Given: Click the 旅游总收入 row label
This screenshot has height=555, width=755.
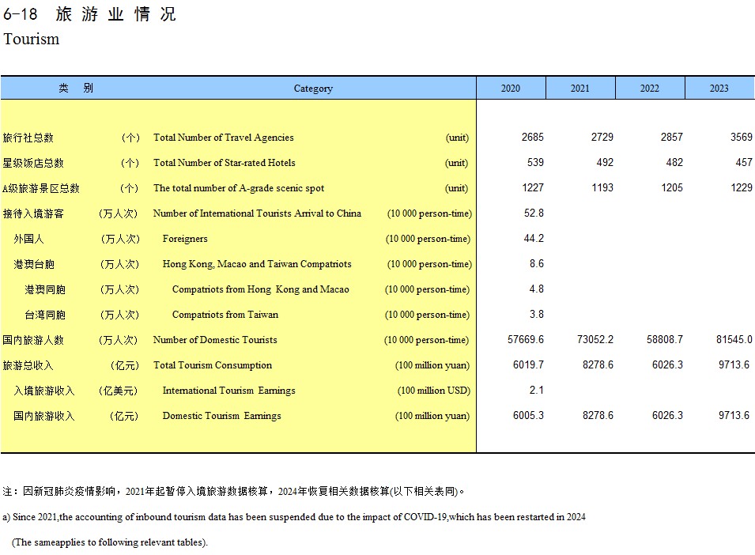Looking at the screenshot, I should 28,365.
